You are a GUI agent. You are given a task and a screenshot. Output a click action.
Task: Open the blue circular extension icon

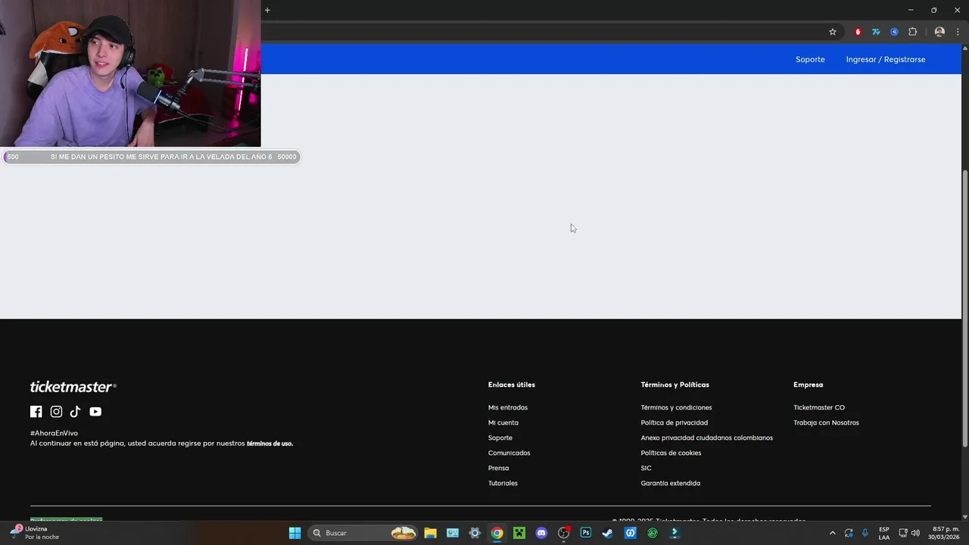[894, 32]
